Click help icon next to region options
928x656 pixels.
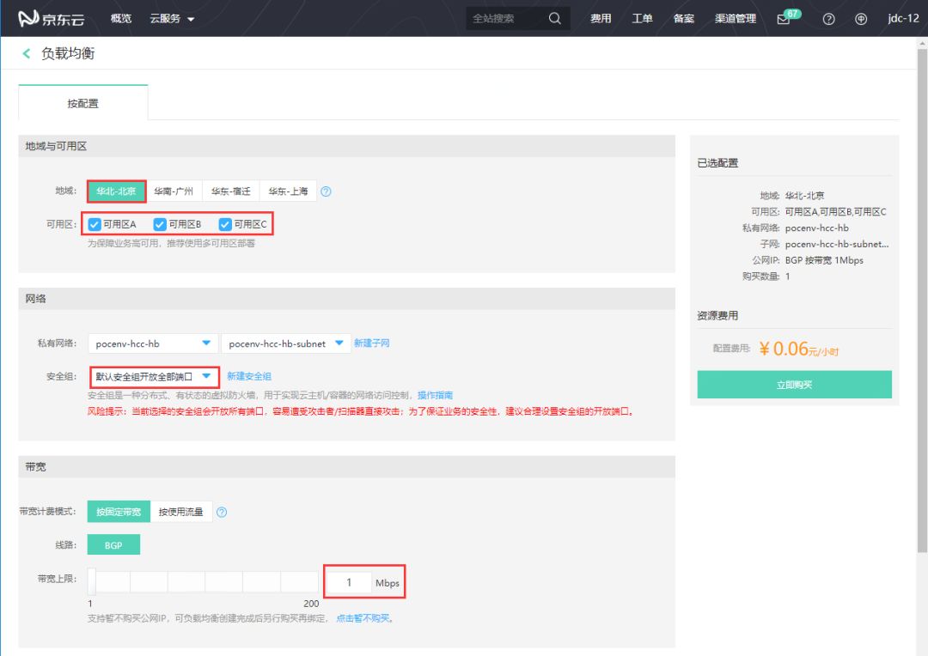pyautogui.click(x=327, y=191)
